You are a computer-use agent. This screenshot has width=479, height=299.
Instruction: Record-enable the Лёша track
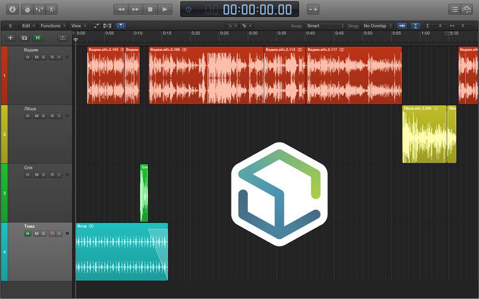(52, 116)
